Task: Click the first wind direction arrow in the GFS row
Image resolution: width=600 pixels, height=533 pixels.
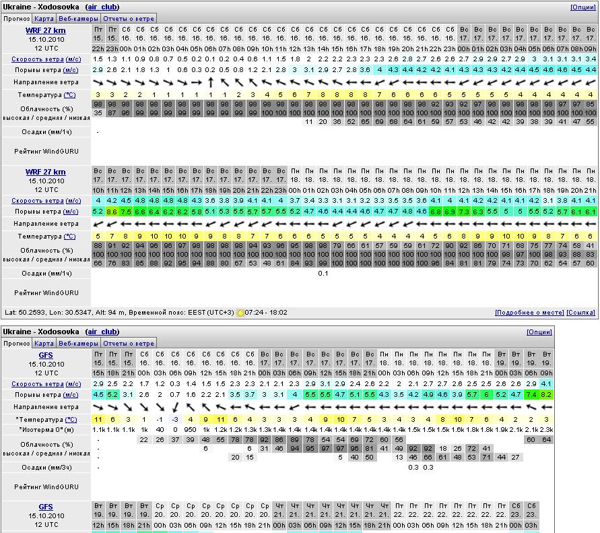Action: tap(98, 408)
